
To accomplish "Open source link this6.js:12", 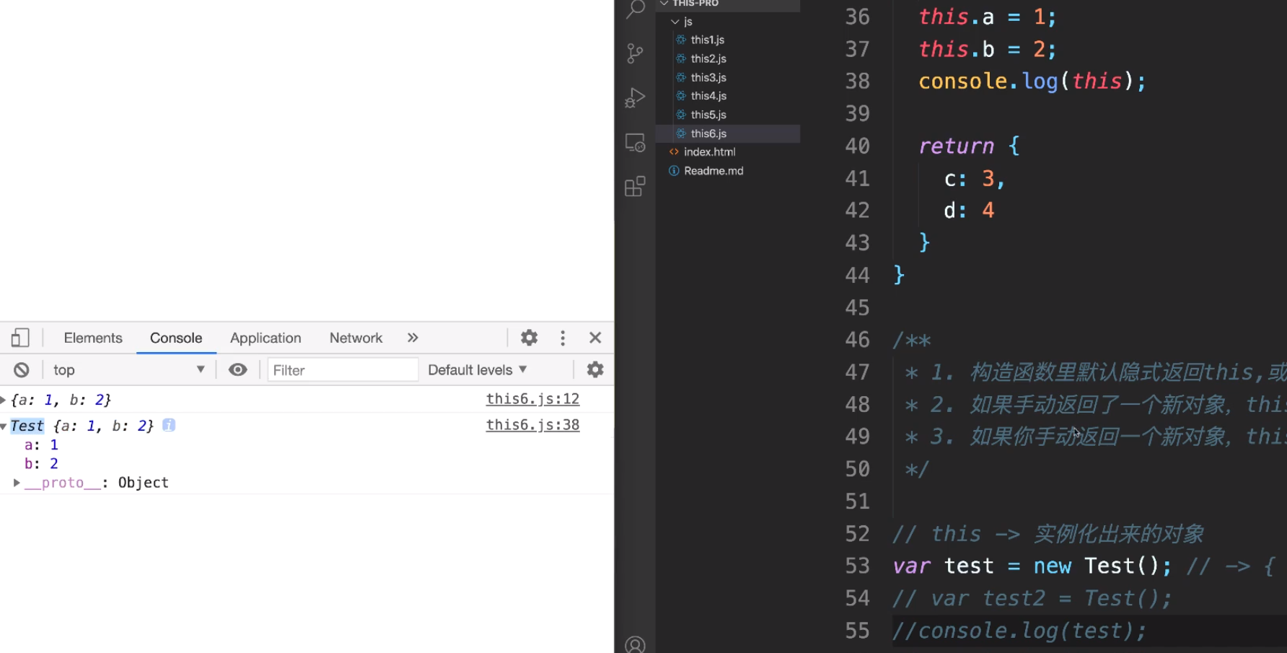I will [532, 399].
